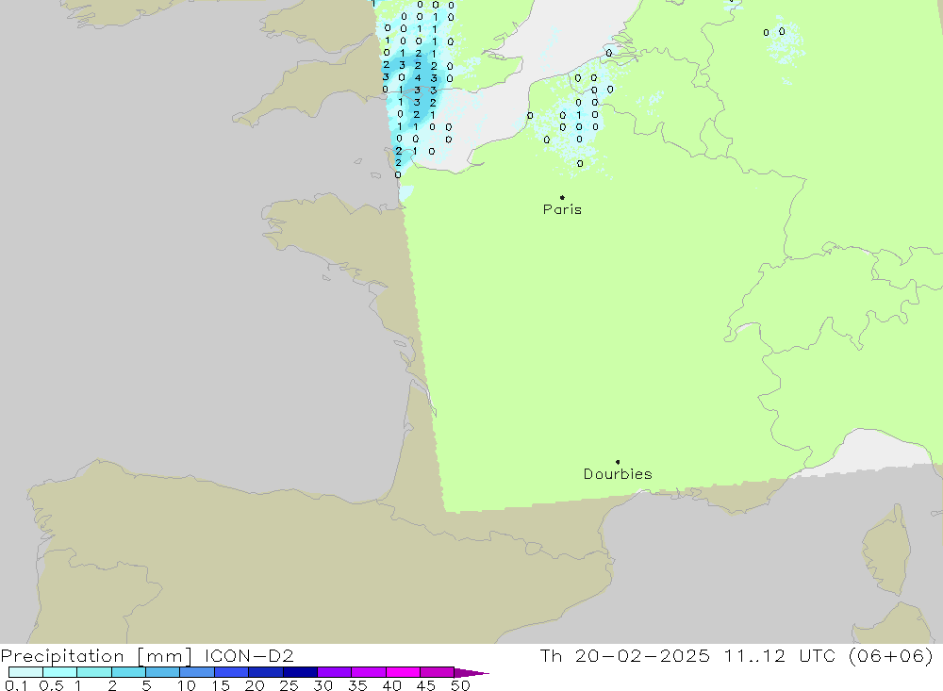Click the Dourbies city label

coord(618,474)
